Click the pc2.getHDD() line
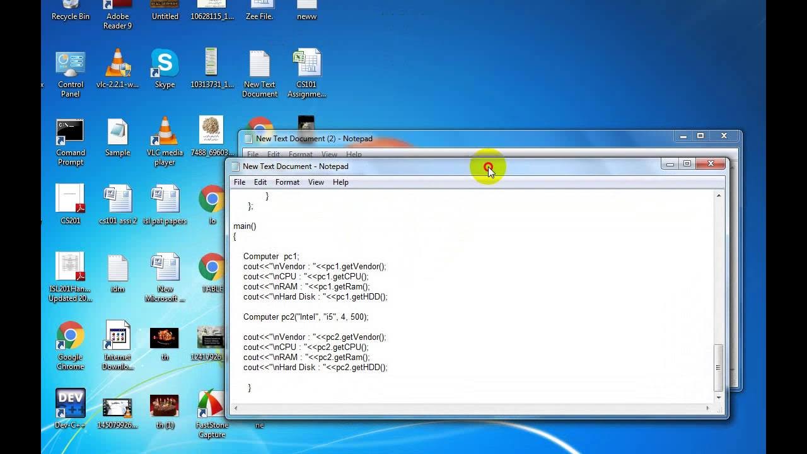This screenshot has height=454, width=807. tap(315, 367)
